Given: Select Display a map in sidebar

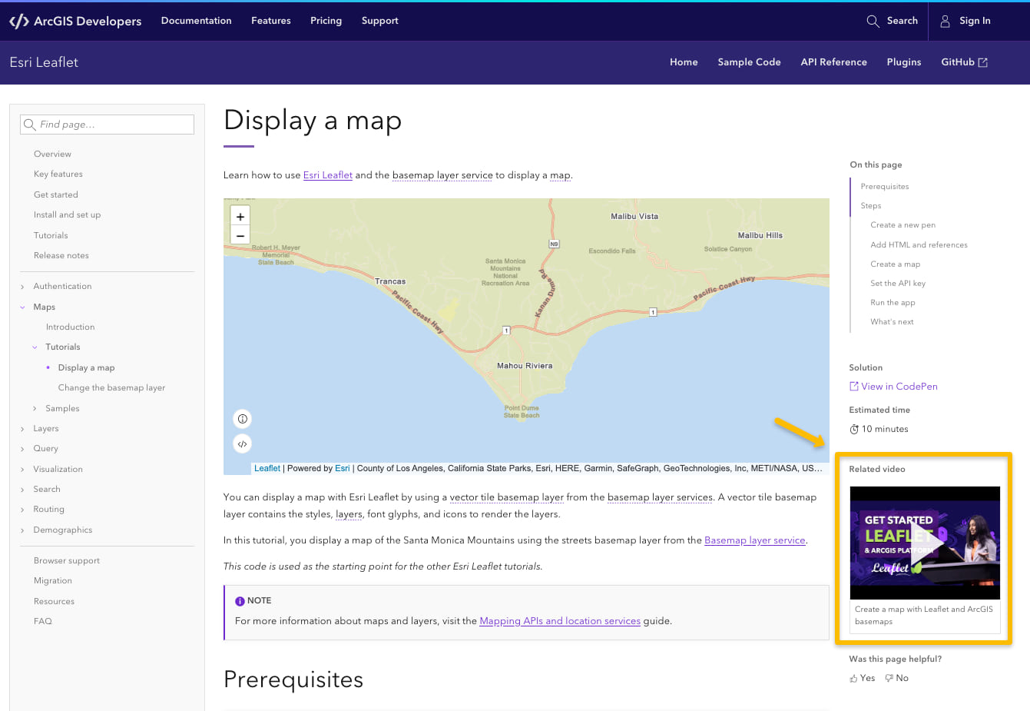Looking at the screenshot, I should pos(86,368).
